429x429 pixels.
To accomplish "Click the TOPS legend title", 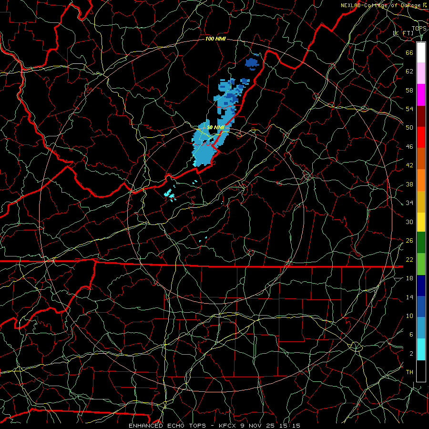I will point(419,29).
